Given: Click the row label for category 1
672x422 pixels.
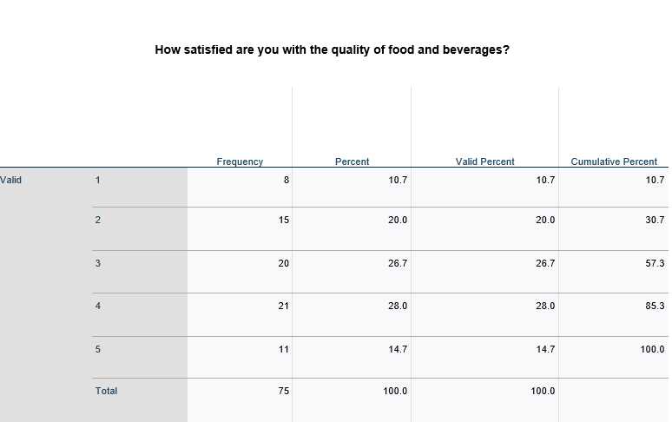Looking at the screenshot, I should click(x=98, y=181).
